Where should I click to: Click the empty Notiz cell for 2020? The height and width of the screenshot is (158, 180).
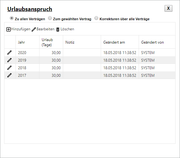82,52
